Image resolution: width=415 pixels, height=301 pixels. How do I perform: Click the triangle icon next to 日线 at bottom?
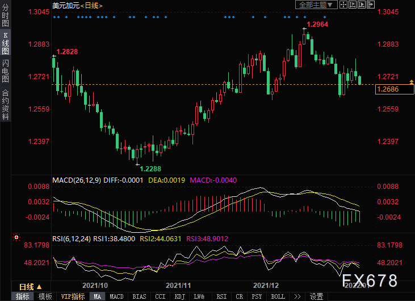click(x=40, y=287)
